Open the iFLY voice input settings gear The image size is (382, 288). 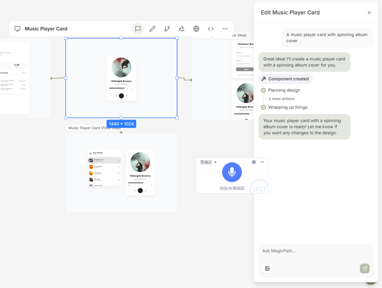(x=254, y=162)
